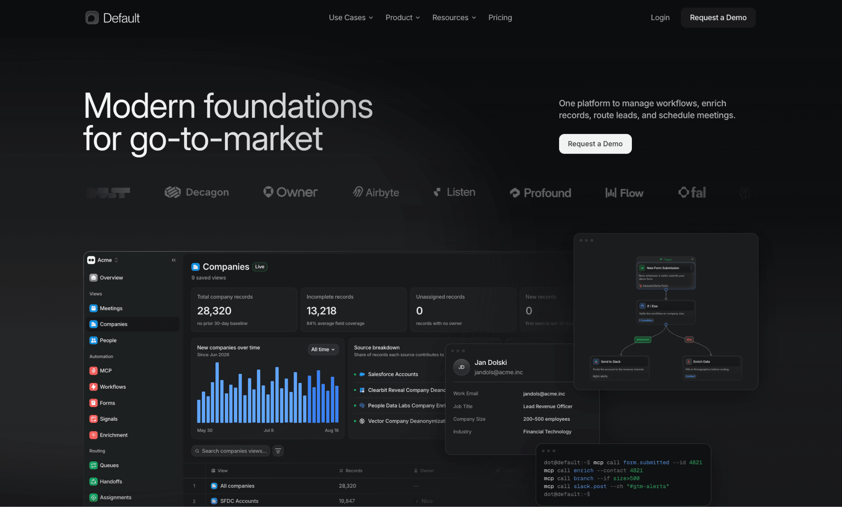Open the Workflows lightning icon

click(94, 387)
